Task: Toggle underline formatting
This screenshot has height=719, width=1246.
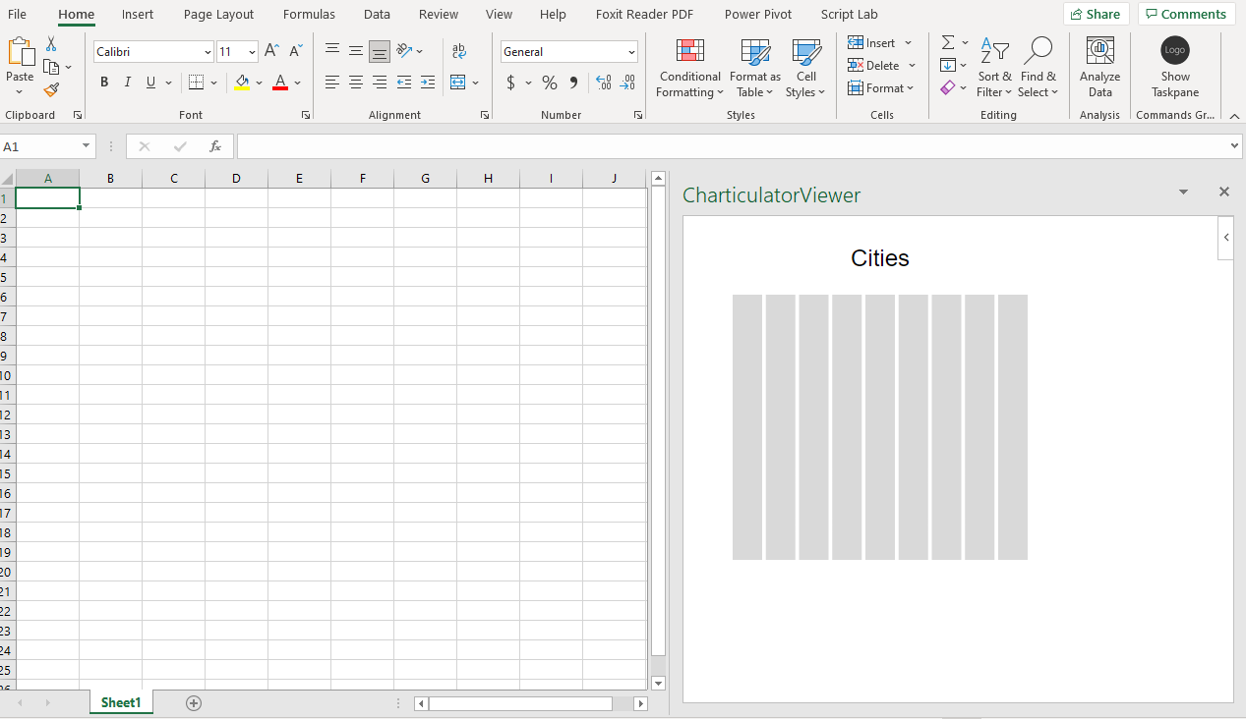Action: (149, 82)
